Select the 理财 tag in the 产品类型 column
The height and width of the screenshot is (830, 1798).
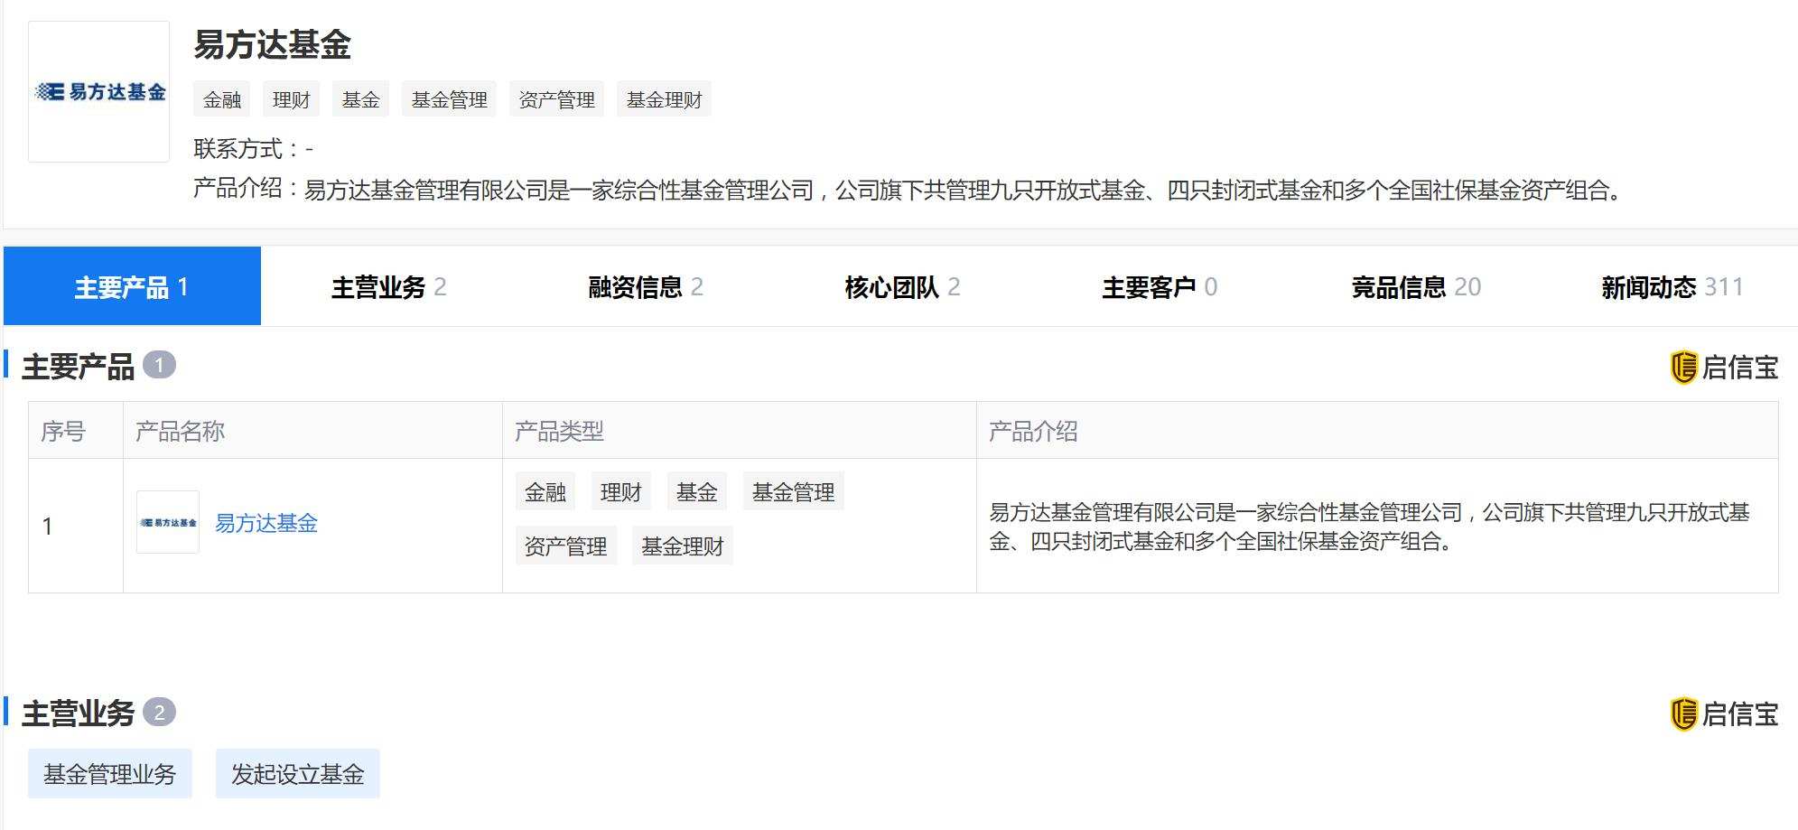[621, 491]
